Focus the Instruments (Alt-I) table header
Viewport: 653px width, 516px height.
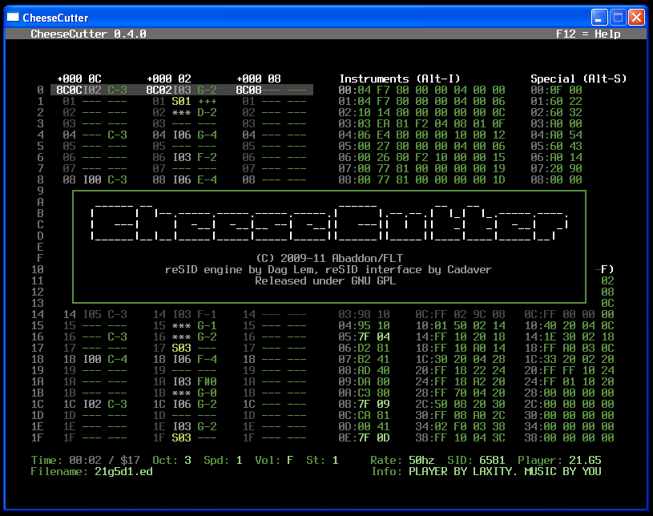[399, 79]
